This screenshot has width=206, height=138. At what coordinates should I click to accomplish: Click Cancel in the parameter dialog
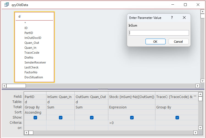(x=178, y=42)
